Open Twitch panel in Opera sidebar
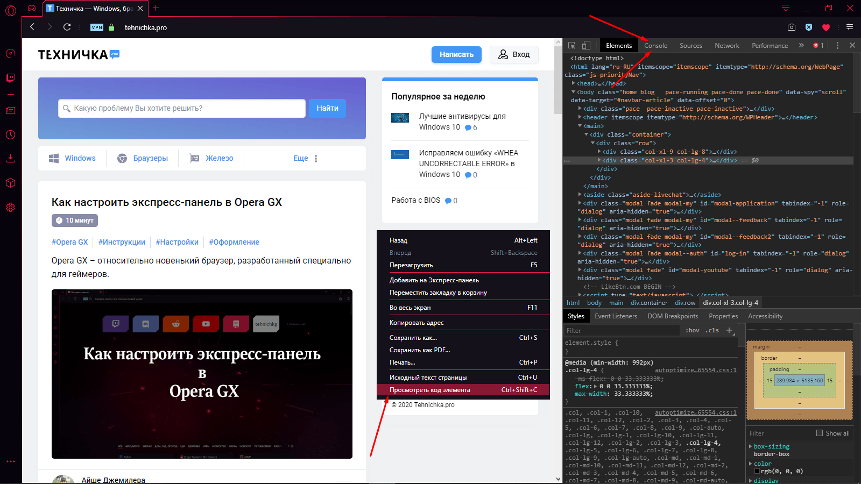This screenshot has width=861, height=484. (x=10, y=78)
